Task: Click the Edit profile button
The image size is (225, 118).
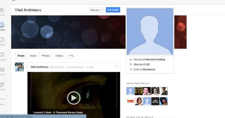Action: tap(113, 10)
